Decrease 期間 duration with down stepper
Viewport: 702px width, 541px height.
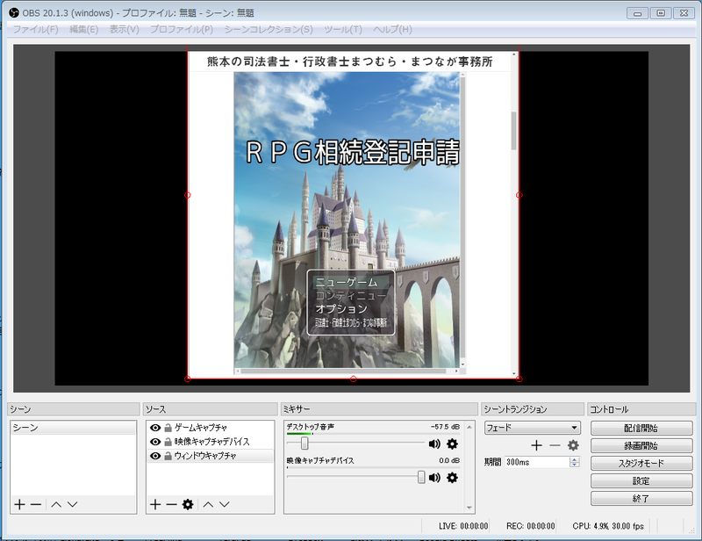pyautogui.click(x=575, y=465)
